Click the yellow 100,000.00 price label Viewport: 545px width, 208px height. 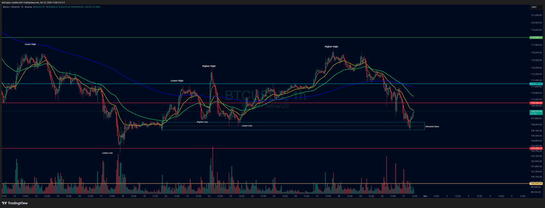536,183
